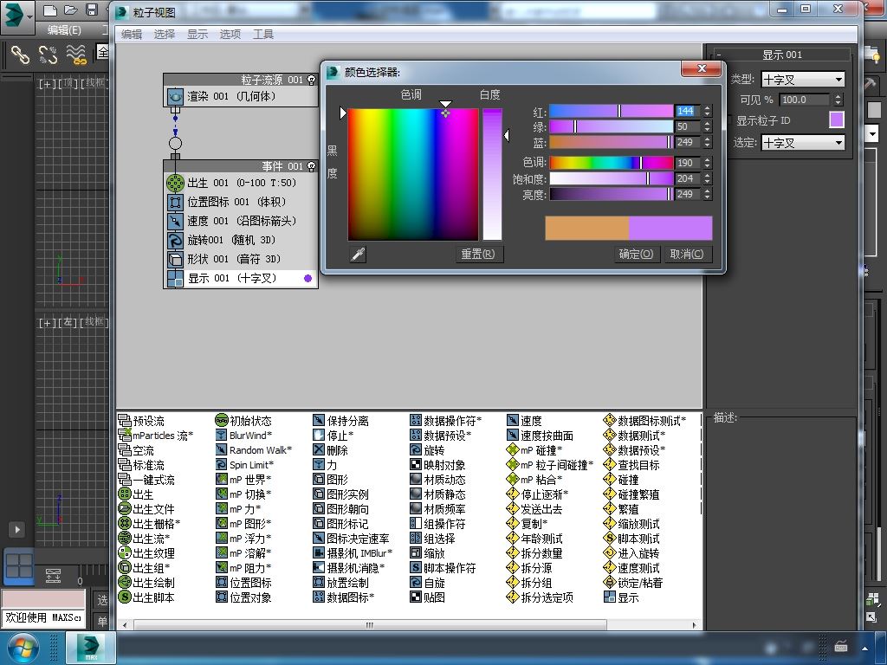This screenshot has width=887, height=665.
Task: Click the red channel slider bar
Action: pos(611,112)
